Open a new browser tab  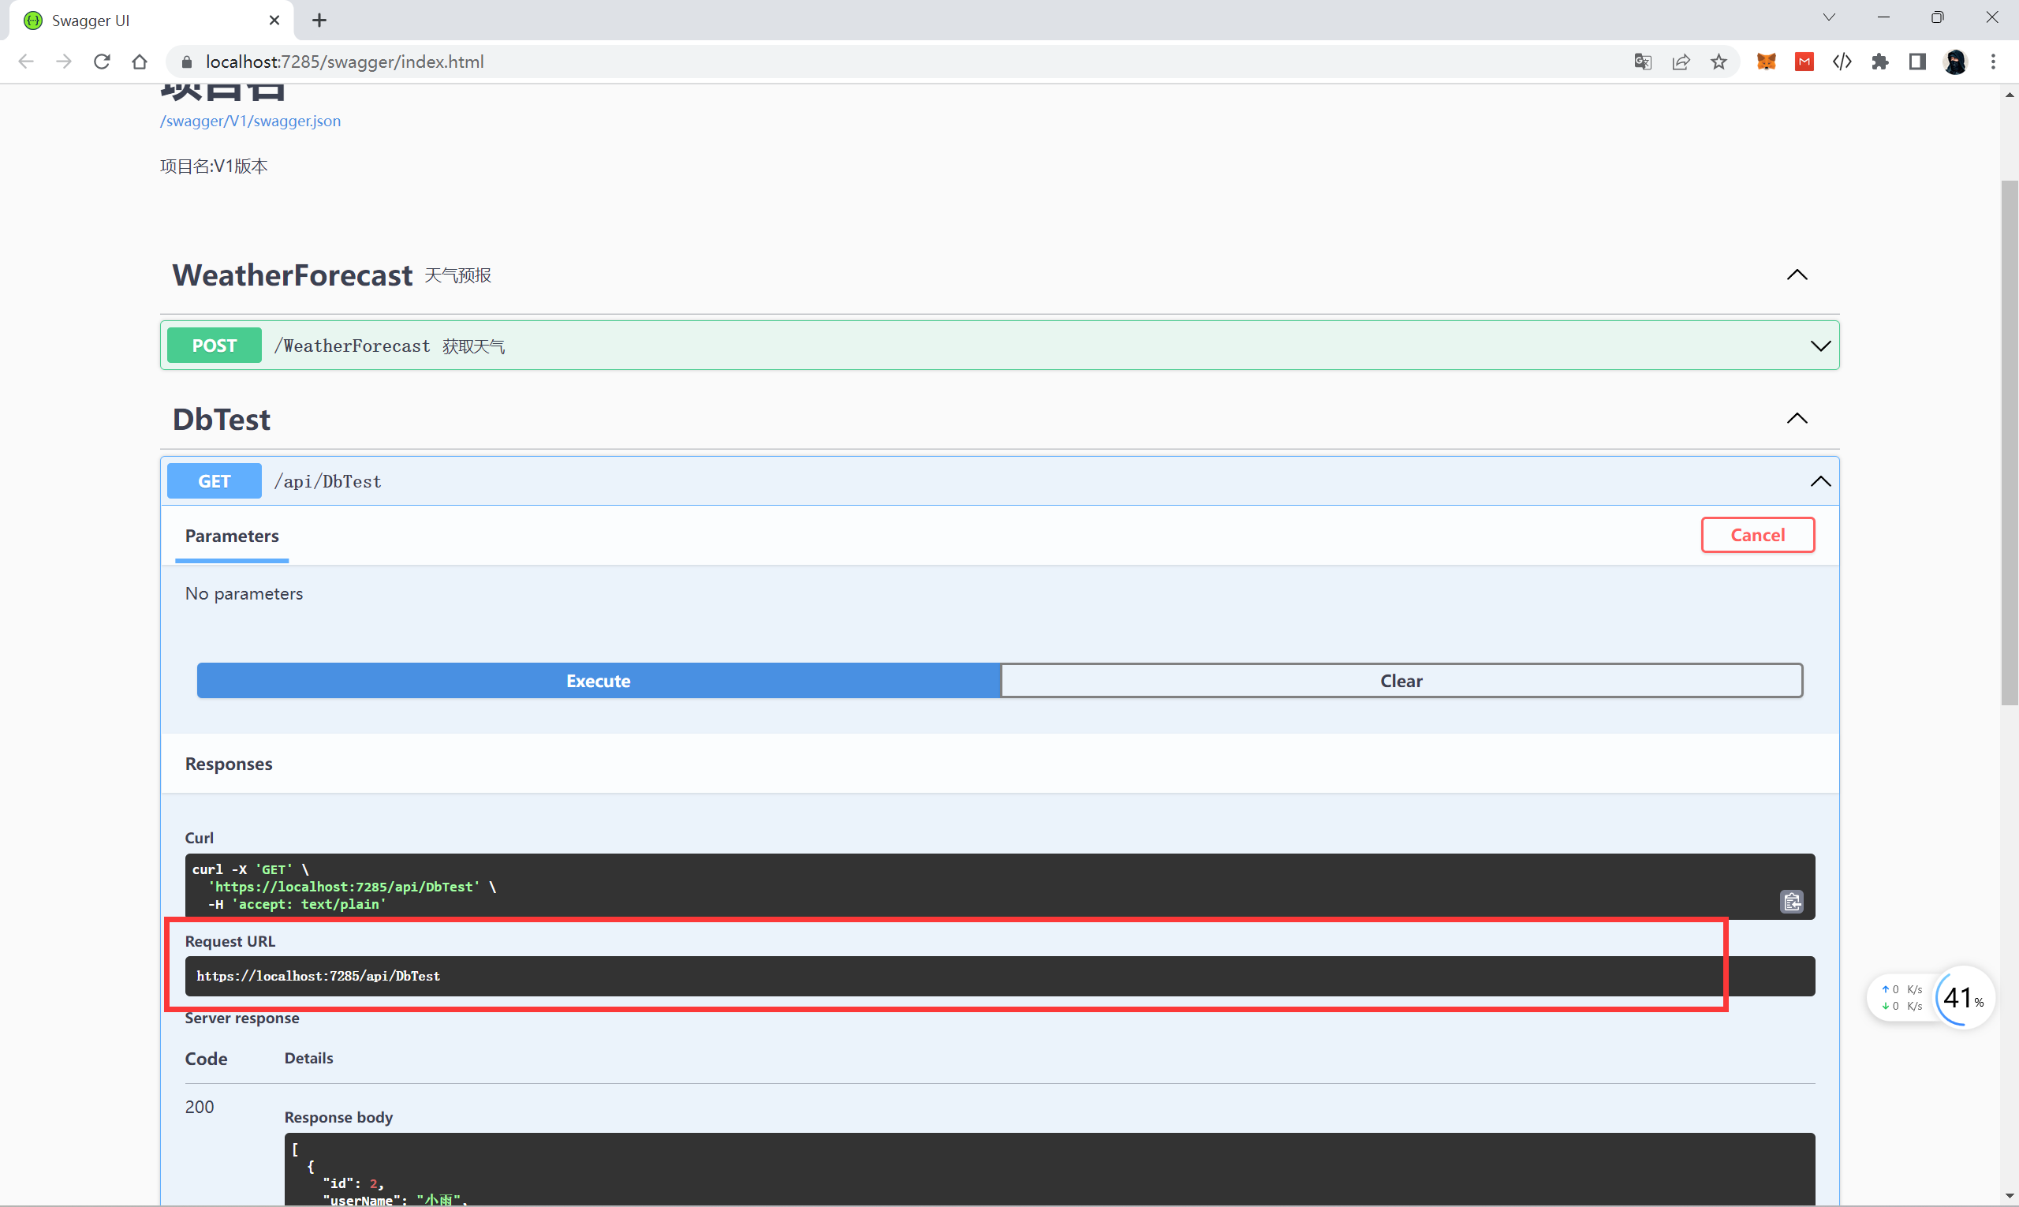coord(319,21)
